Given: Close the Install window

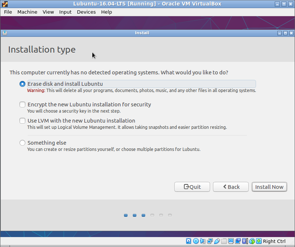Looking at the screenshot, I should tap(291, 33).
